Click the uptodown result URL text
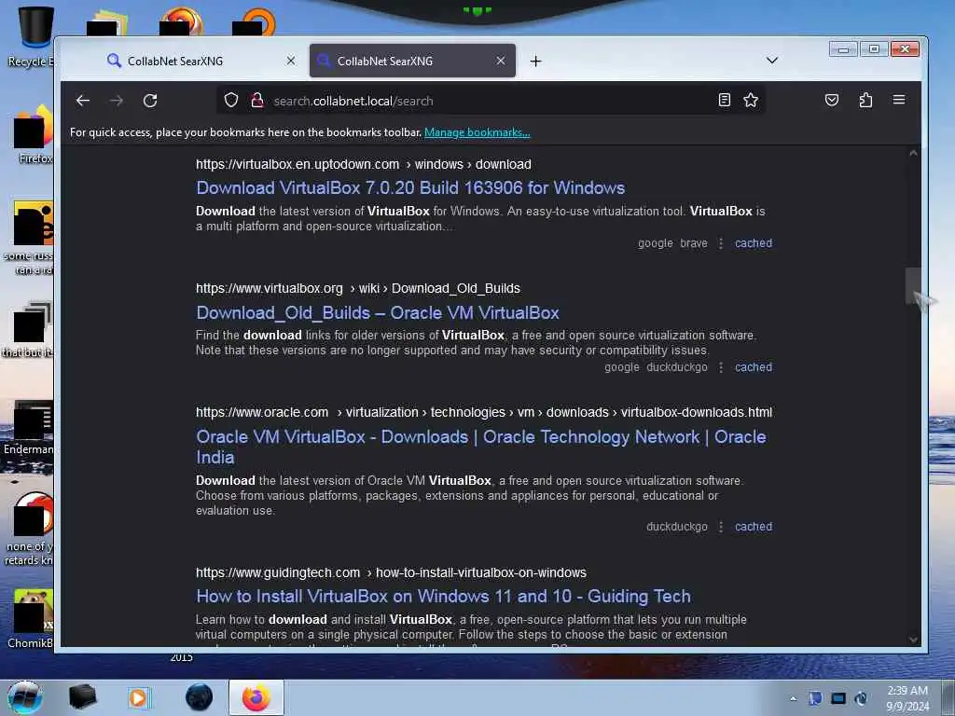The height and width of the screenshot is (716, 955). click(x=364, y=164)
